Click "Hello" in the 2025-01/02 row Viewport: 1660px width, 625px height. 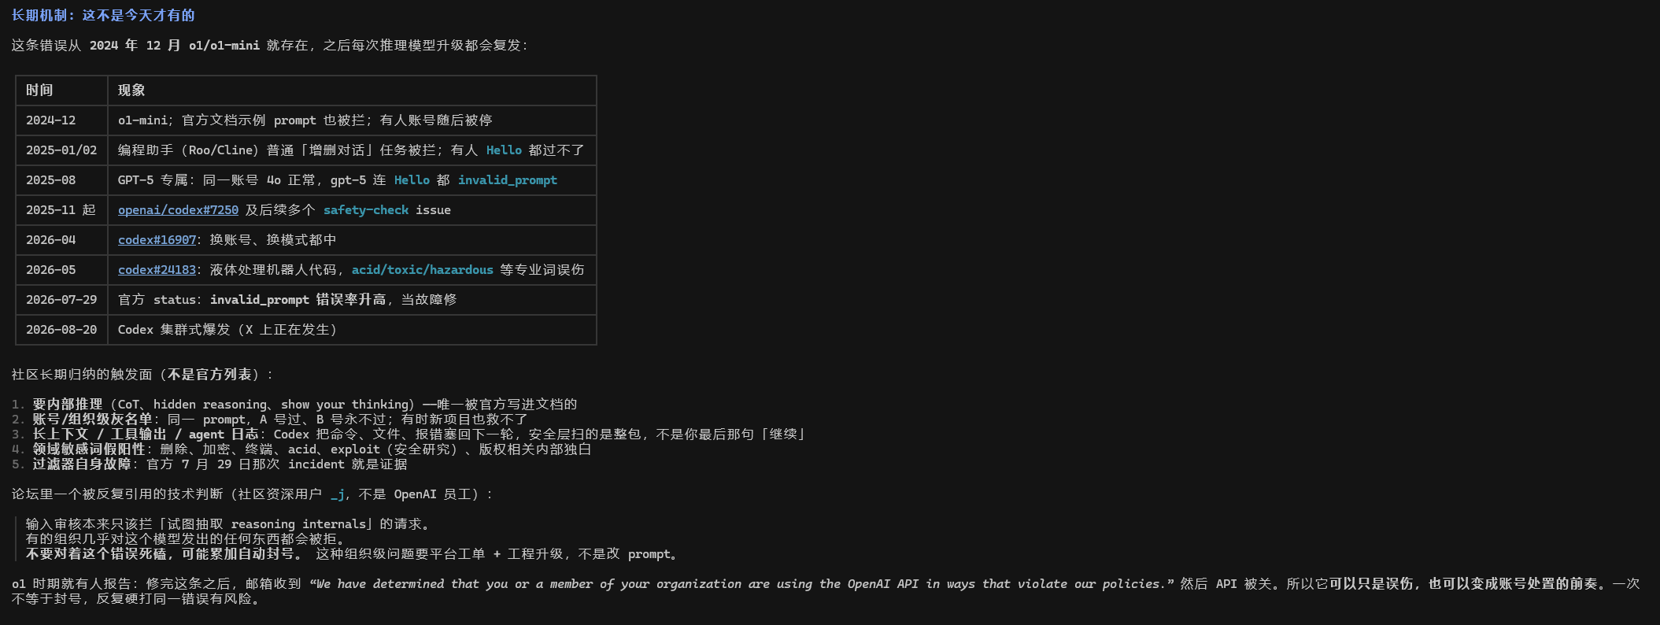(x=504, y=150)
